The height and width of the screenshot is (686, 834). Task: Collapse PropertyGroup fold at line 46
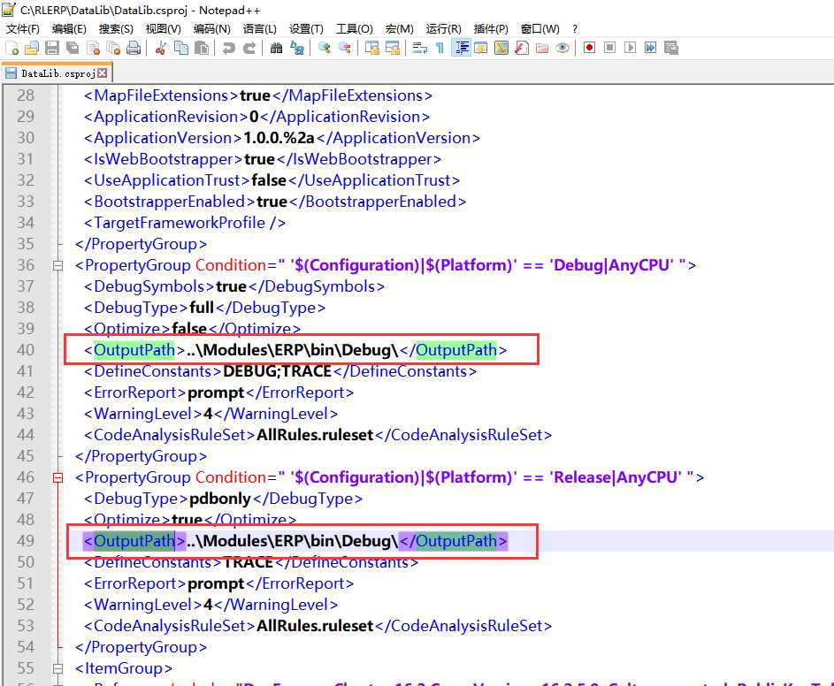(x=58, y=477)
